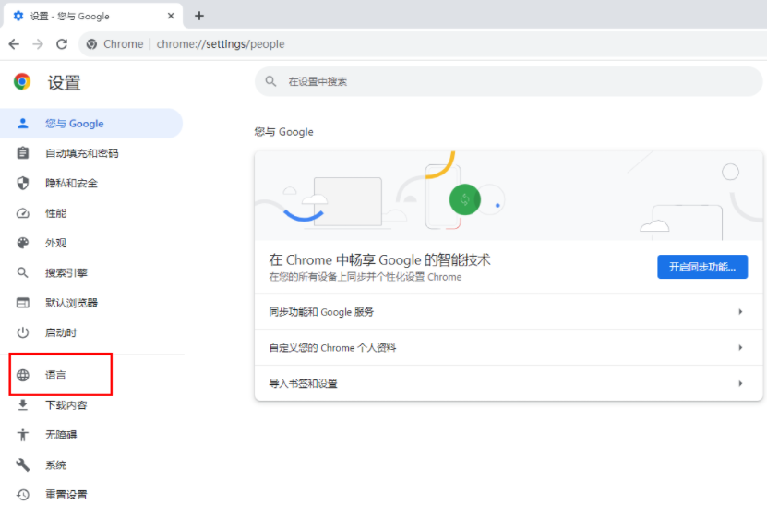The height and width of the screenshot is (505, 767).
Task: Click 在您的所有设备上同步并个性化设置 Chrome subtitle
Action: pyautogui.click(x=365, y=277)
